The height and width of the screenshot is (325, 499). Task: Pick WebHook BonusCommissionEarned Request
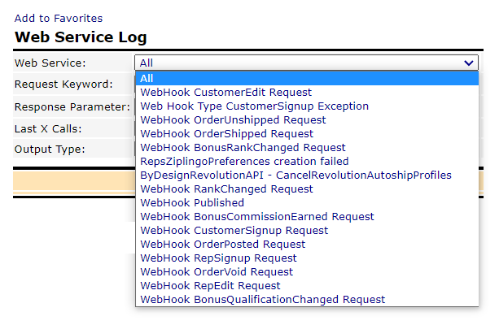click(307, 217)
